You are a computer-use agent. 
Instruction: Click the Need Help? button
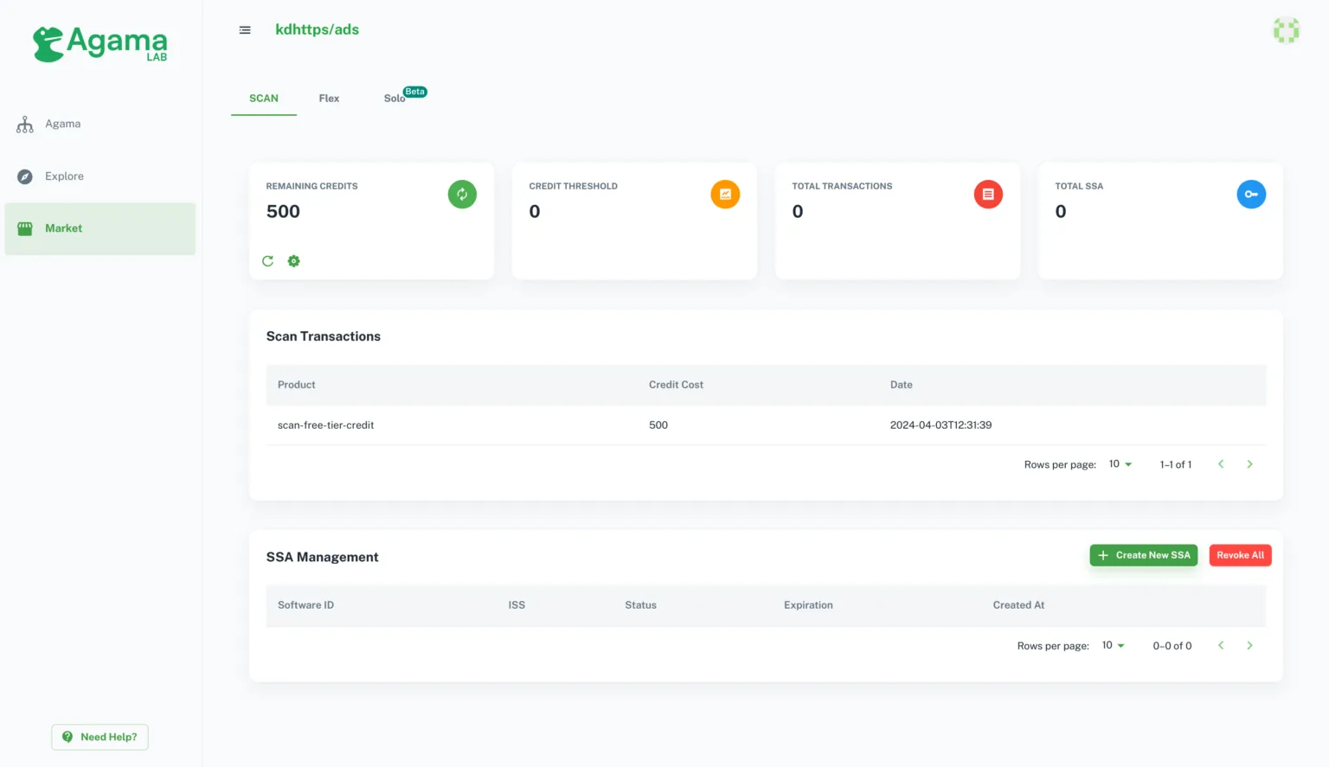[x=100, y=738]
